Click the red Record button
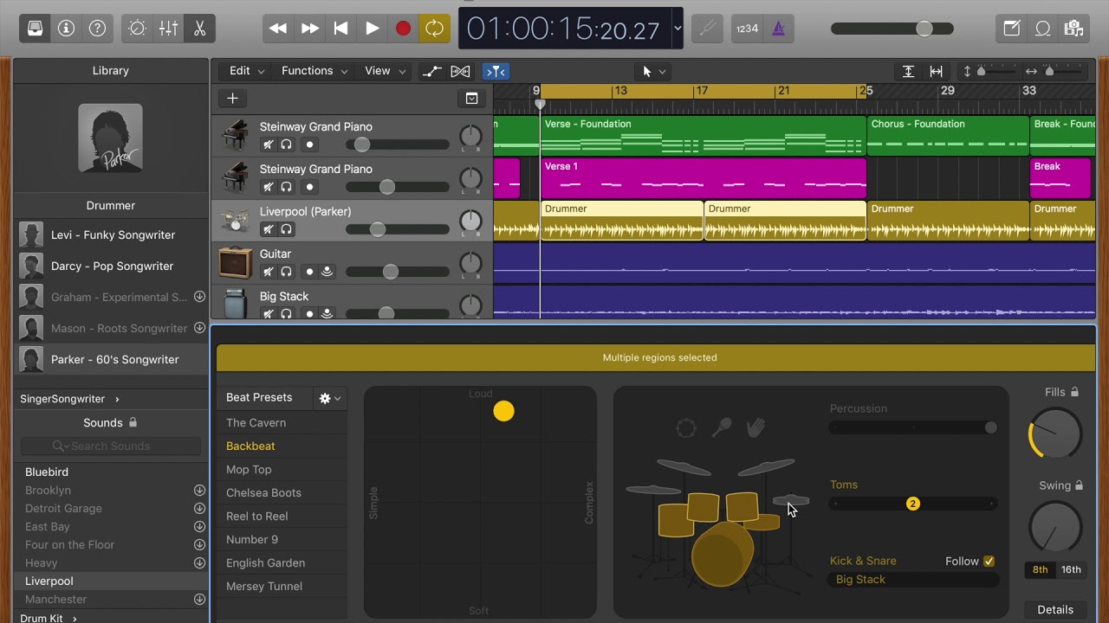This screenshot has height=623, width=1109. pos(403,29)
